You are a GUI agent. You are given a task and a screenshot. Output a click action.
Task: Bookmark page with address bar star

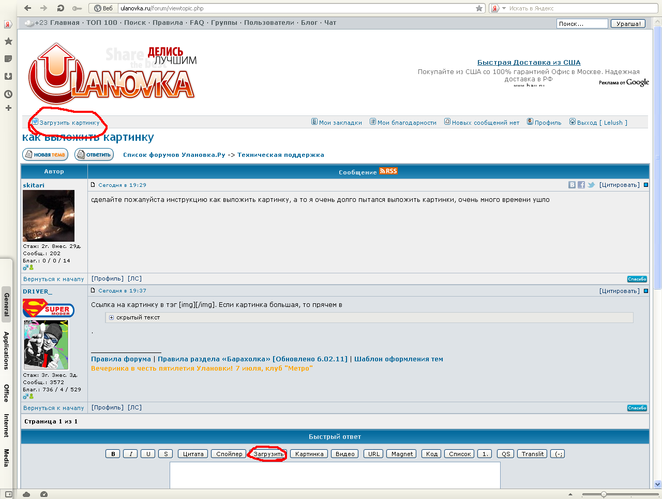tap(479, 8)
